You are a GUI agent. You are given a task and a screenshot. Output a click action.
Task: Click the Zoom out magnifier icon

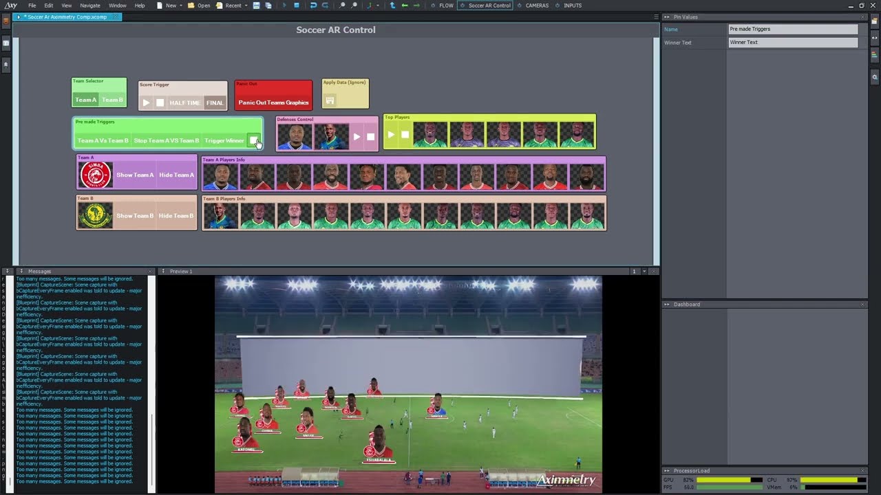coord(354,5)
